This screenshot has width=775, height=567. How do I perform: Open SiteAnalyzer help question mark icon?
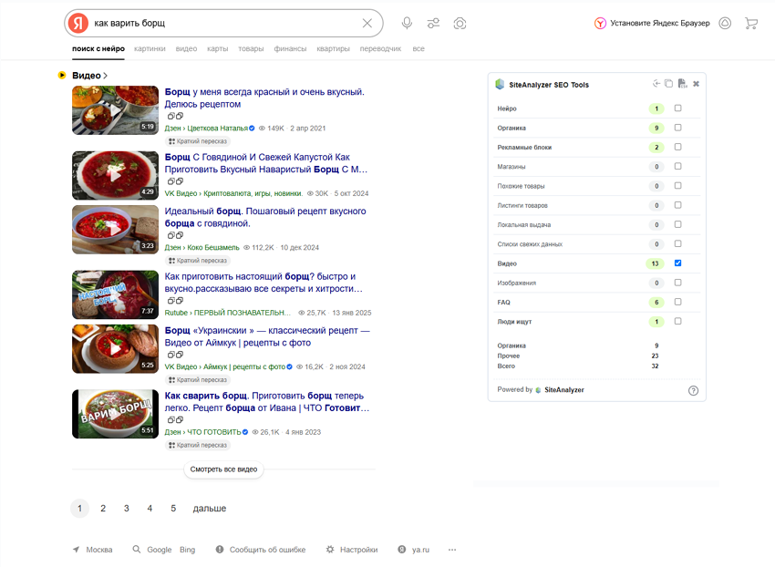coord(693,390)
